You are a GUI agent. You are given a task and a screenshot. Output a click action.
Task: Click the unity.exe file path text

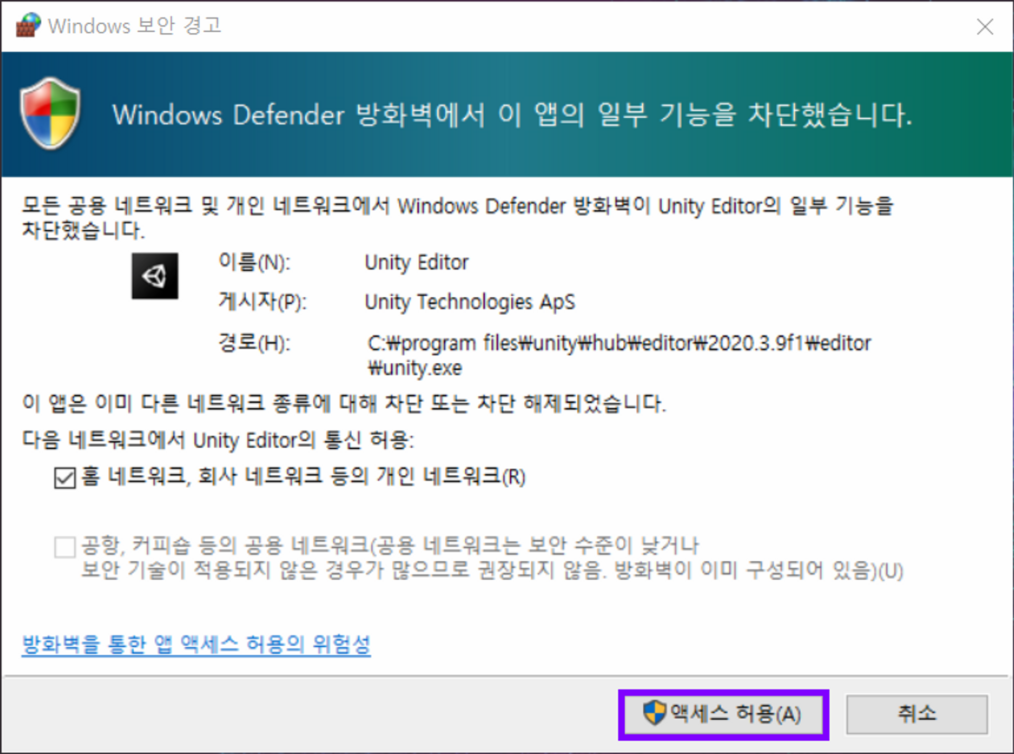pos(619,355)
